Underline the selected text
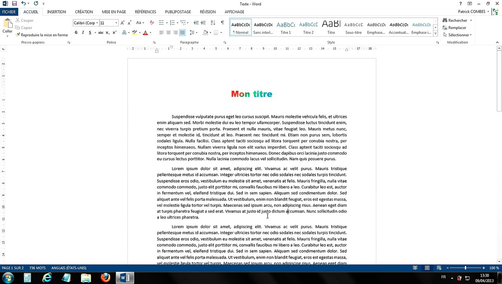The image size is (502, 284). (90, 32)
